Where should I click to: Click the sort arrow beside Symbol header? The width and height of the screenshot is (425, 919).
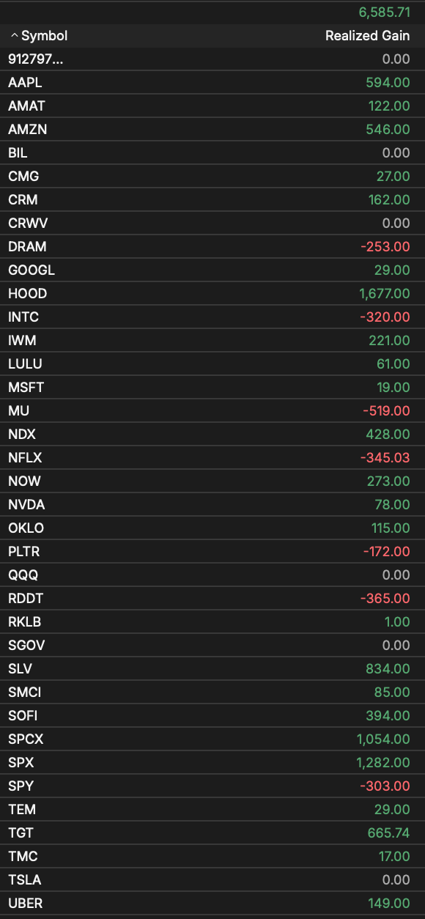click(x=14, y=36)
